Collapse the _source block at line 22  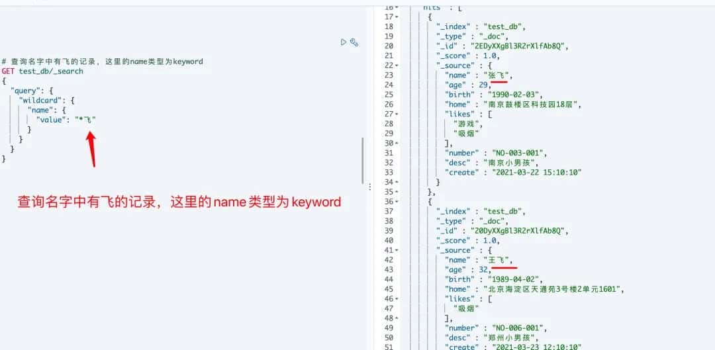[397, 66]
